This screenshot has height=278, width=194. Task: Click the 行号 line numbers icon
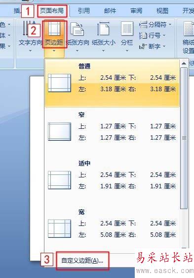pos(143,36)
